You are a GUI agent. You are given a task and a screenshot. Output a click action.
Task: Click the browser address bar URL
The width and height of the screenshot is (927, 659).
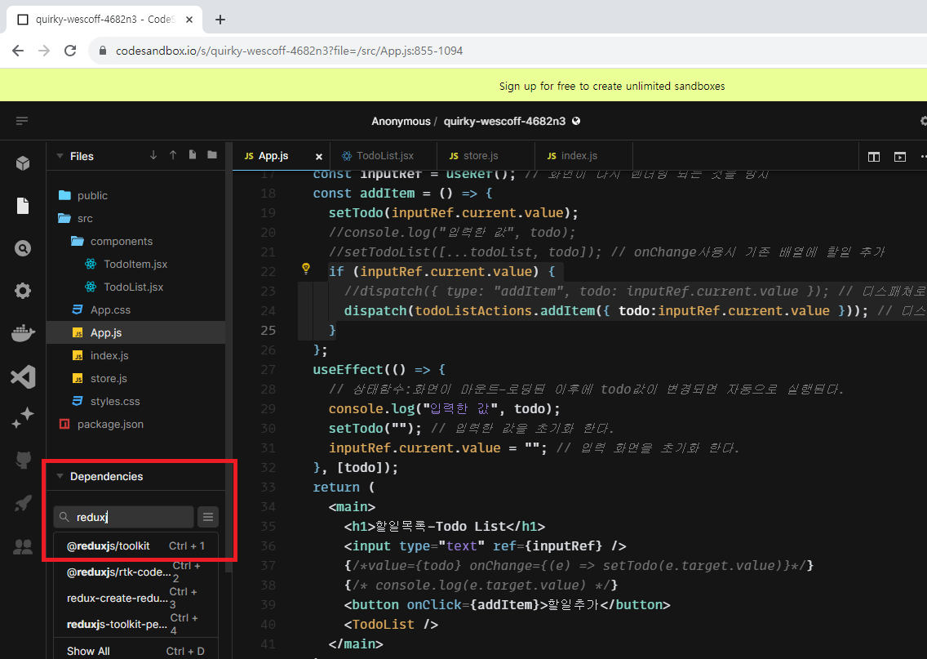point(289,51)
